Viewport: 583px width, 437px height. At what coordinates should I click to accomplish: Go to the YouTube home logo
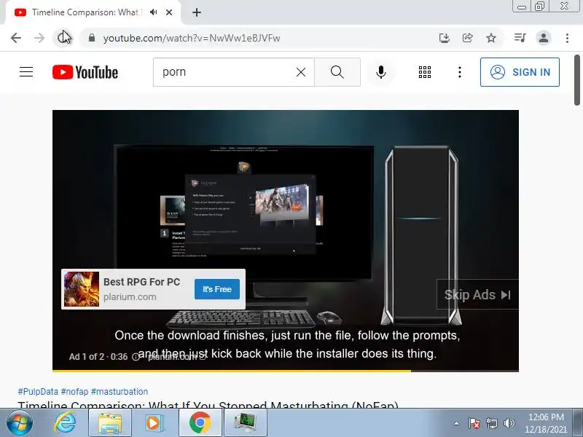pos(85,72)
